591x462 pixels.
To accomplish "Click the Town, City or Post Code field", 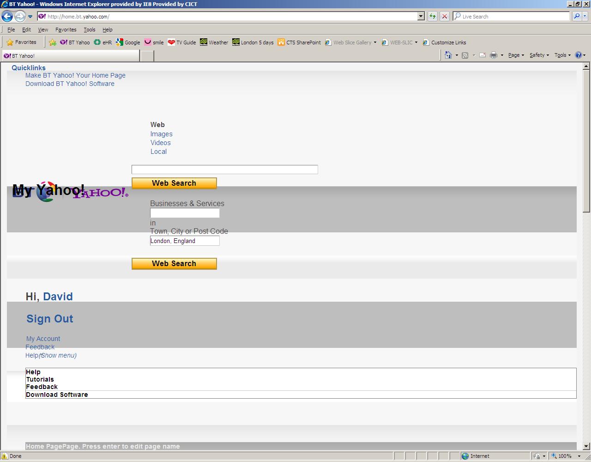I will tap(185, 241).
